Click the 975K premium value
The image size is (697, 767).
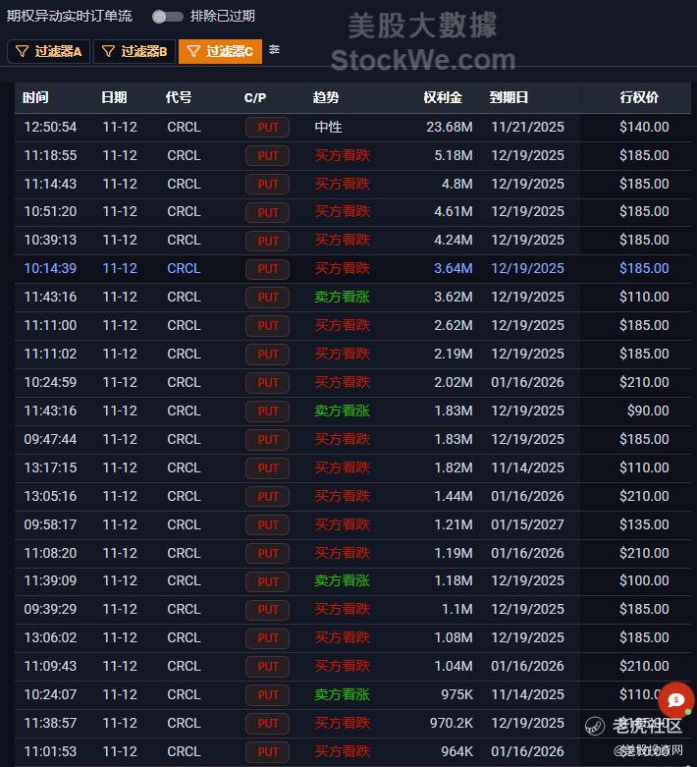coord(456,694)
